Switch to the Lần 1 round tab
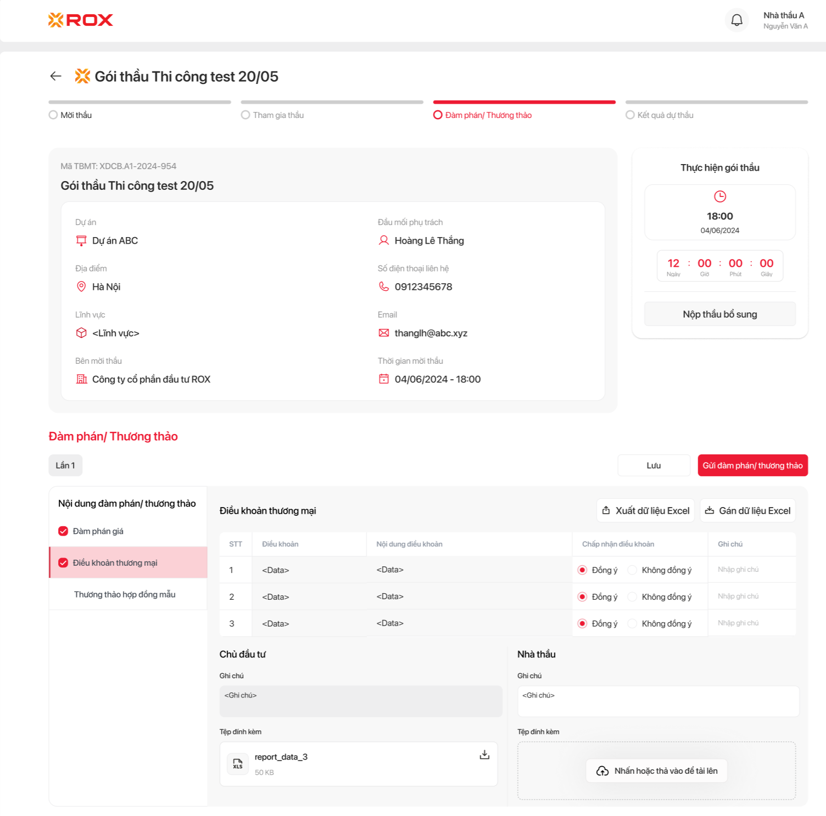This screenshot has width=826, height=816. click(65, 465)
